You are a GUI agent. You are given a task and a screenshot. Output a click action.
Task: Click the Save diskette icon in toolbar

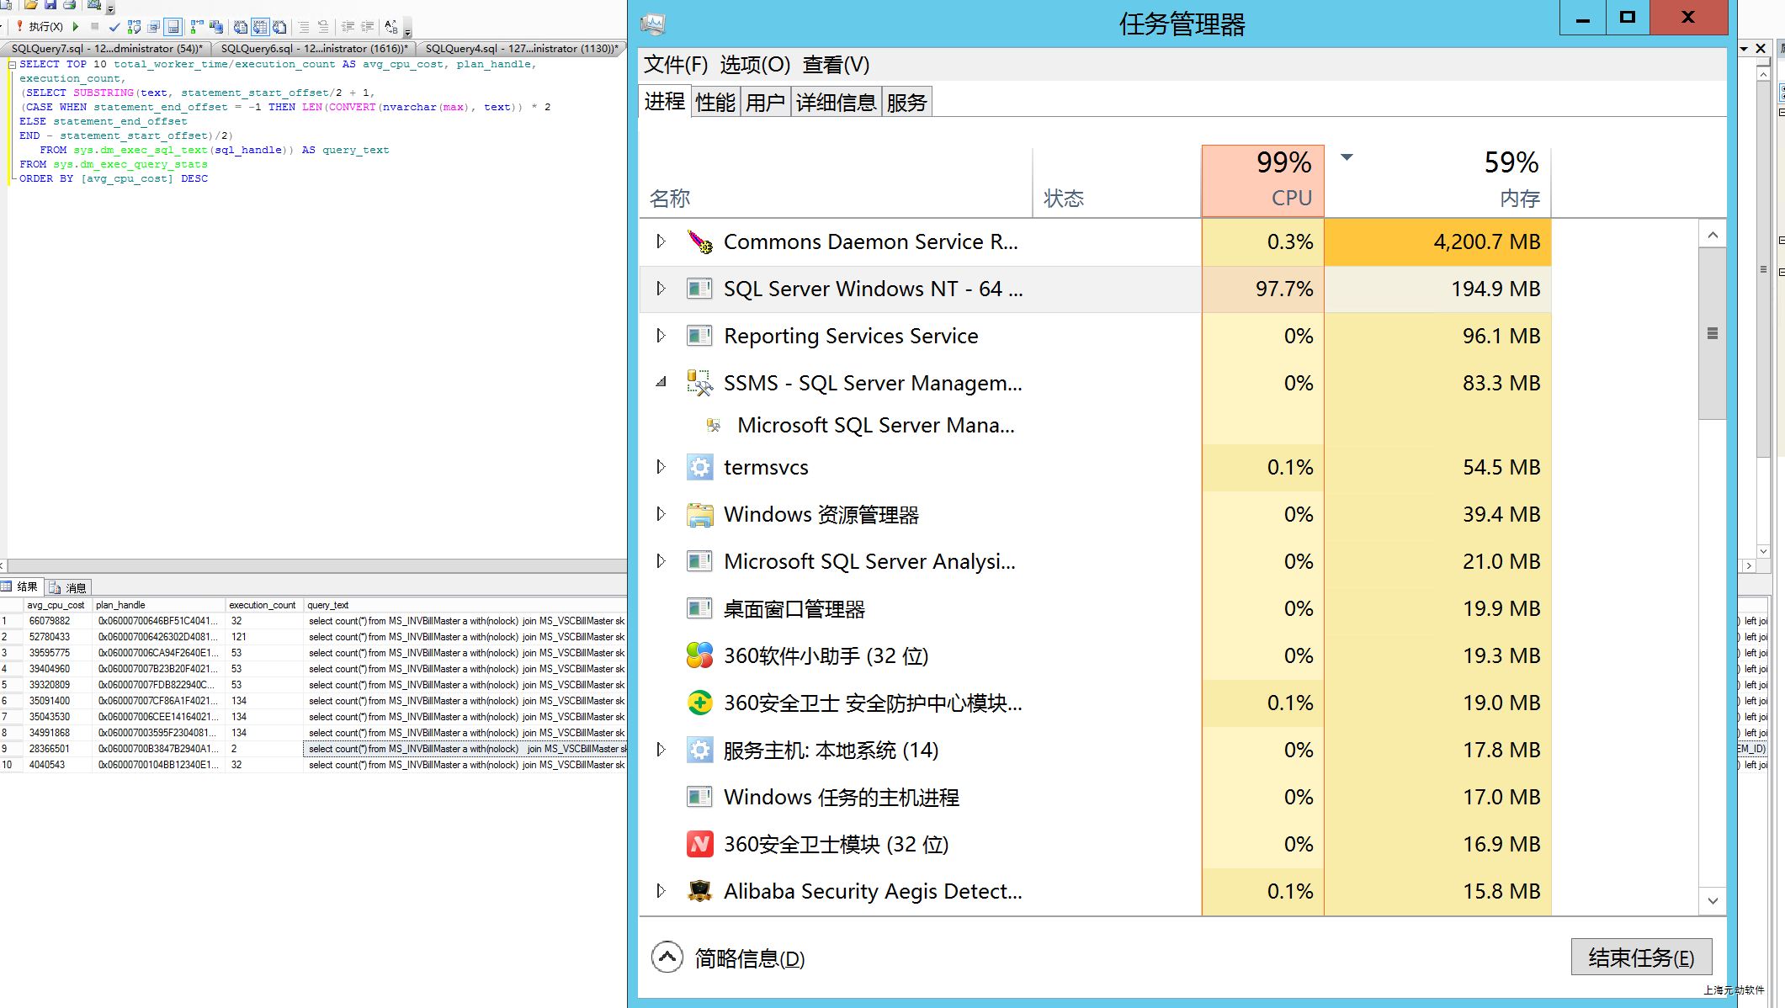50,4
